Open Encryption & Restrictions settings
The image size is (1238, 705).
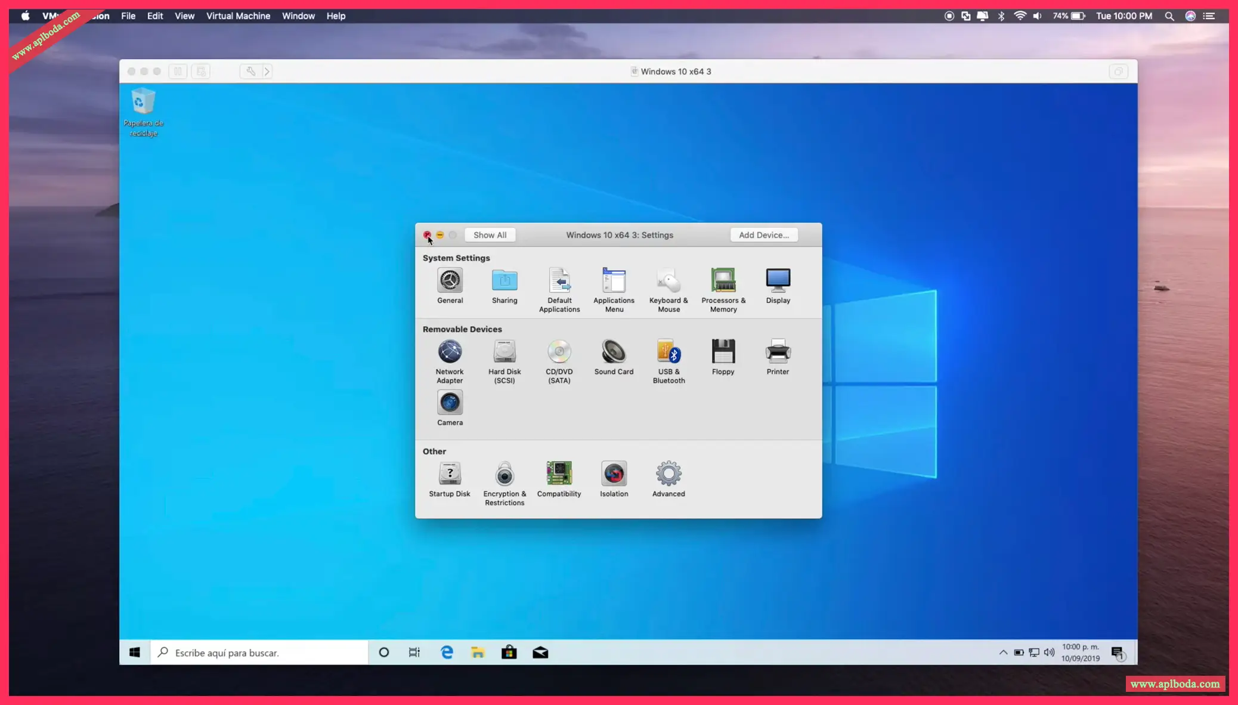(x=505, y=484)
